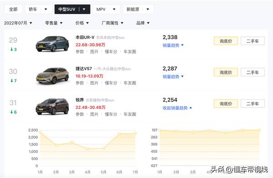Select the 1月 point on sales chart
Viewport: 273px width, 178px height.
pyautogui.click(x=40, y=132)
